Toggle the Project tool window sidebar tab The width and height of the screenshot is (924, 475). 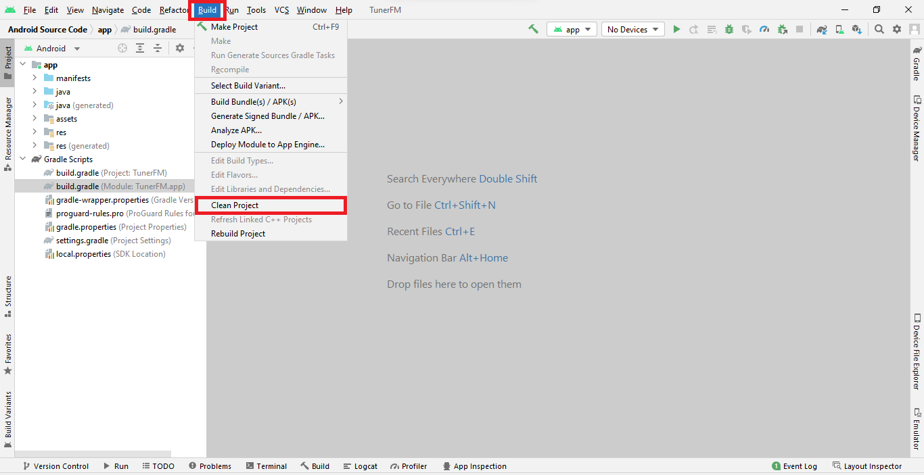[8, 62]
